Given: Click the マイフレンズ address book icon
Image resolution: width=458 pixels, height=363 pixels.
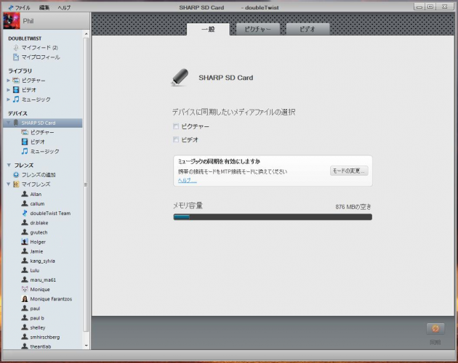Looking at the screenshot, I should point(16,184).
